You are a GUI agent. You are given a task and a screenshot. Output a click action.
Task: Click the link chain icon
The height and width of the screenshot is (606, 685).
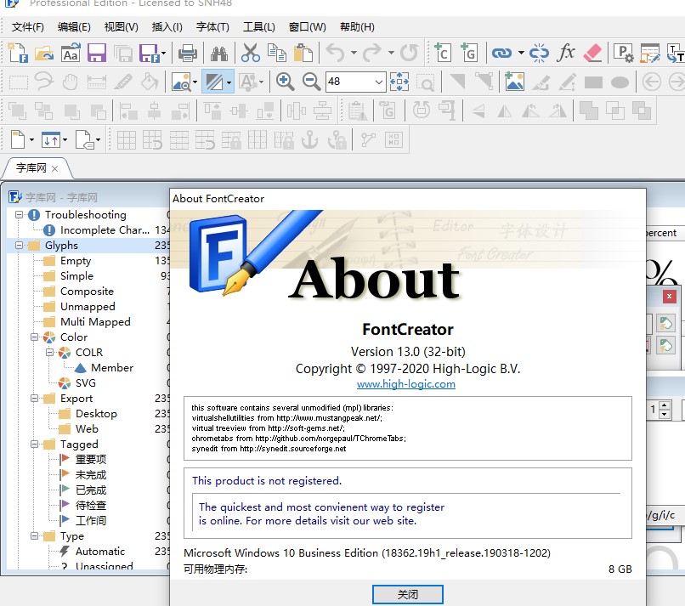click(x=501, y=53)
